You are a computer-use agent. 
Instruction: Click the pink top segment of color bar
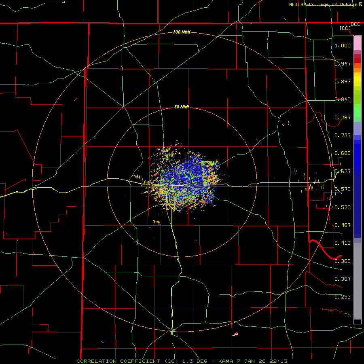tap(357, 43)
